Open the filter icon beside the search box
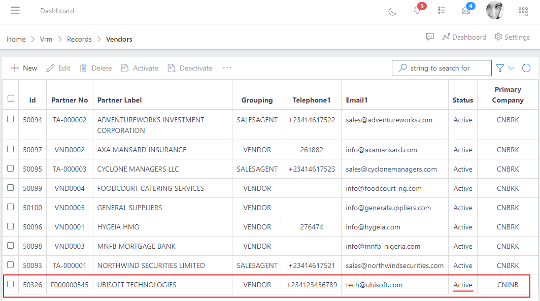540x301 pixels. point(499,68)
